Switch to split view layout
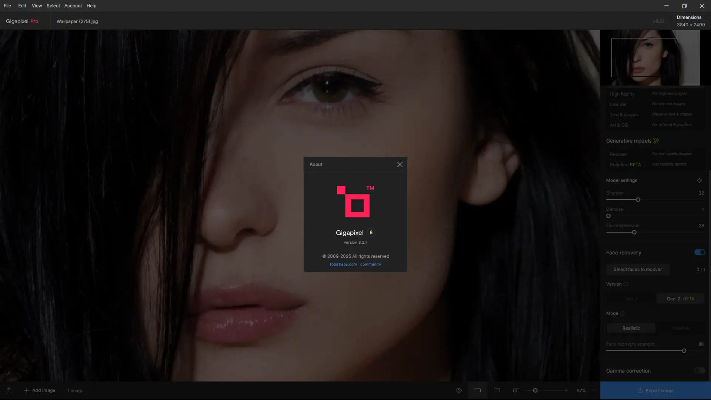711x400 pixels. 497,390
